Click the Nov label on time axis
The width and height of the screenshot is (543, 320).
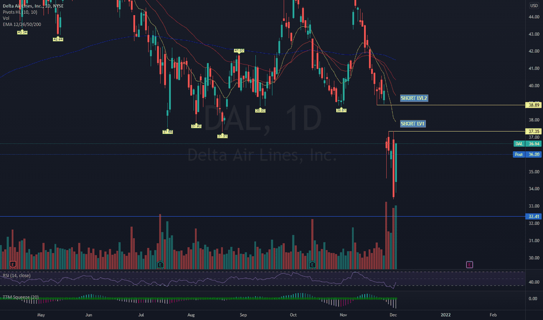tap(343, 315)
